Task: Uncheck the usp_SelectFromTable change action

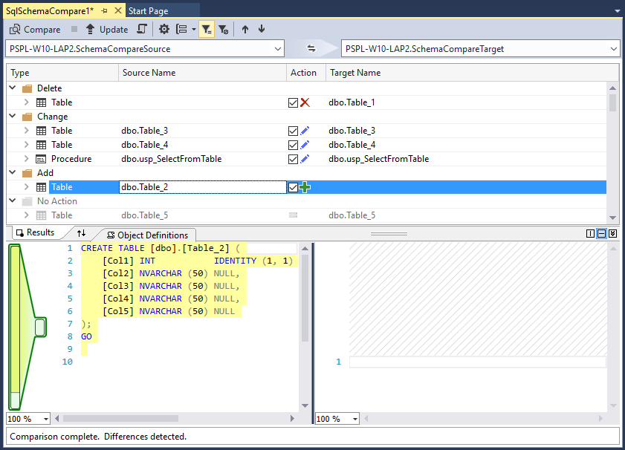Action: (x=293, y=160)
